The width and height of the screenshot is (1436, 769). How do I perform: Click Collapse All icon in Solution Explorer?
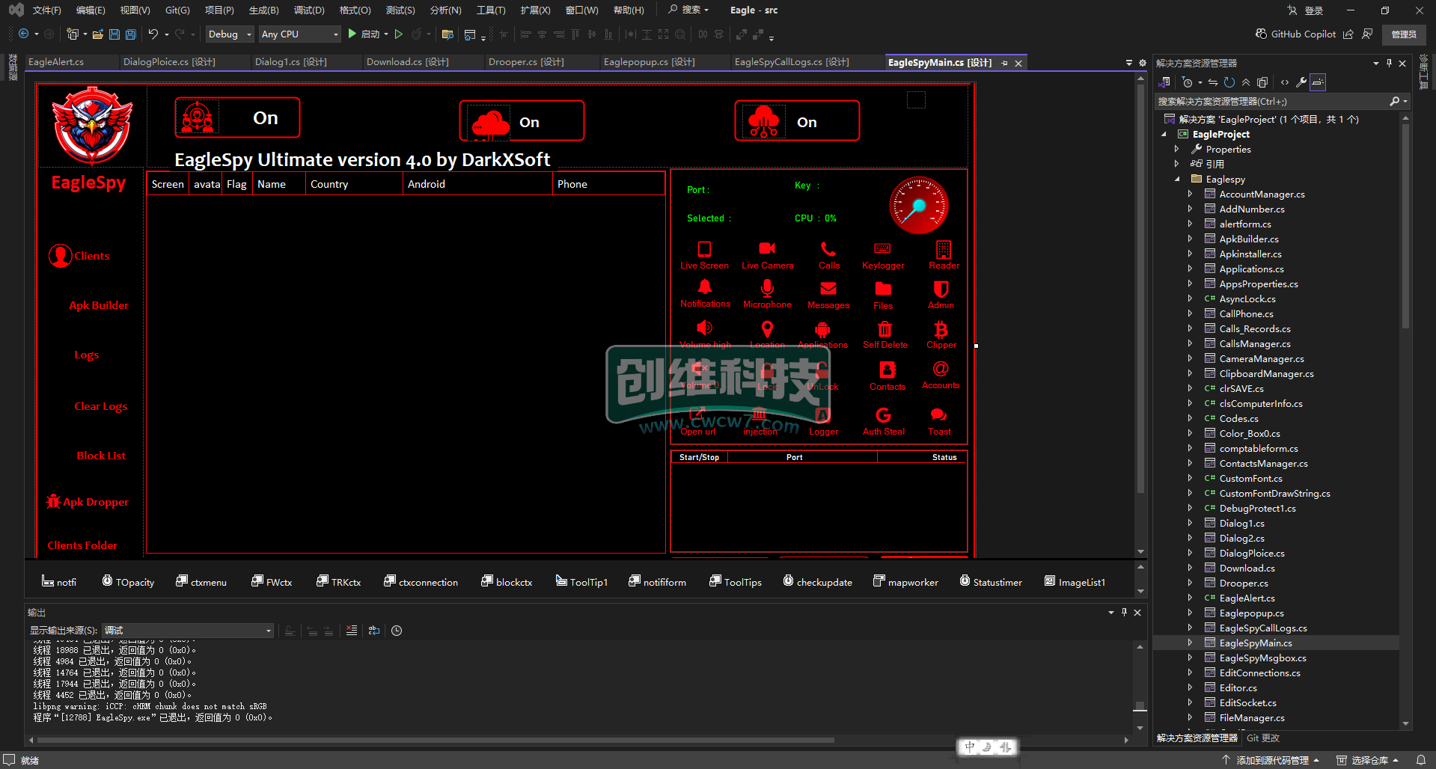[1246, 82]
